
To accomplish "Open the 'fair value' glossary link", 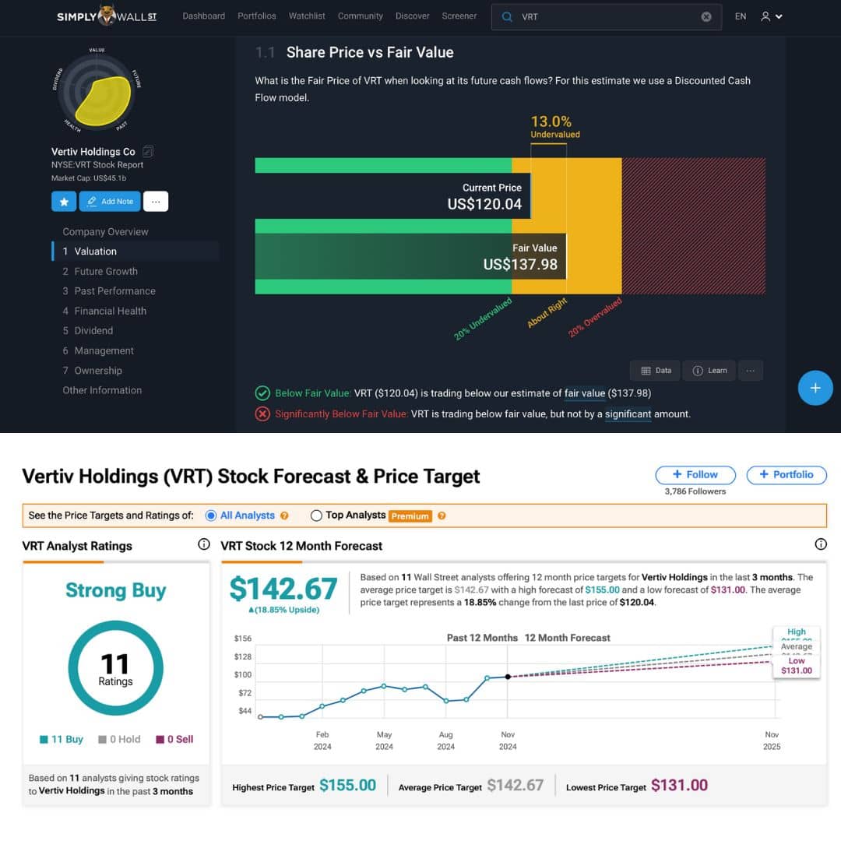I will click(x=584, y=394).
